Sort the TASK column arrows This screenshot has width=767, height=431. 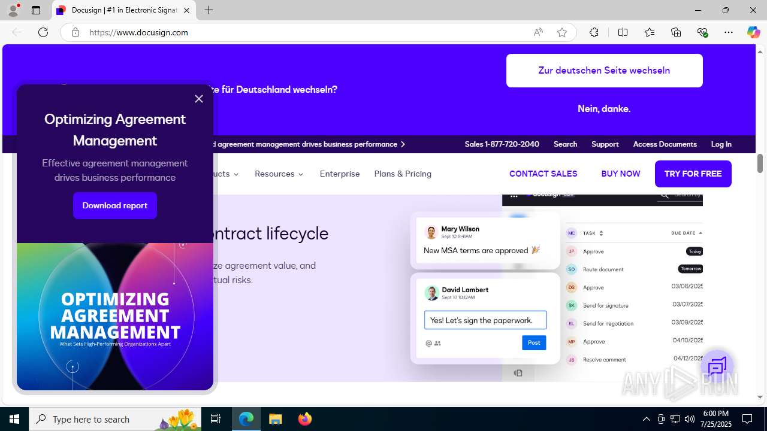[601, 233]
